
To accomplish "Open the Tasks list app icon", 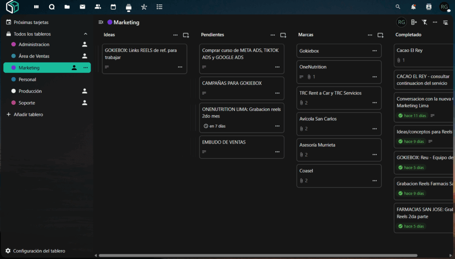I will click(160, 7).
